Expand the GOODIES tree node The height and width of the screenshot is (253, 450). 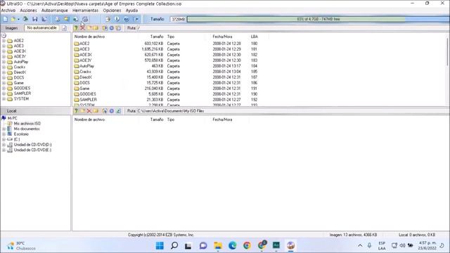pos(4,89)
